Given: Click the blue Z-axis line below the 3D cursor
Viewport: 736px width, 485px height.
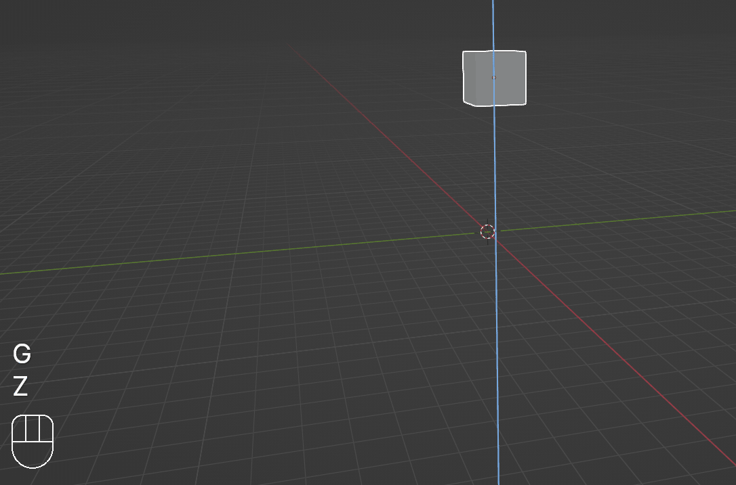Looking at the screenshot, I should [x=497, y=372].
